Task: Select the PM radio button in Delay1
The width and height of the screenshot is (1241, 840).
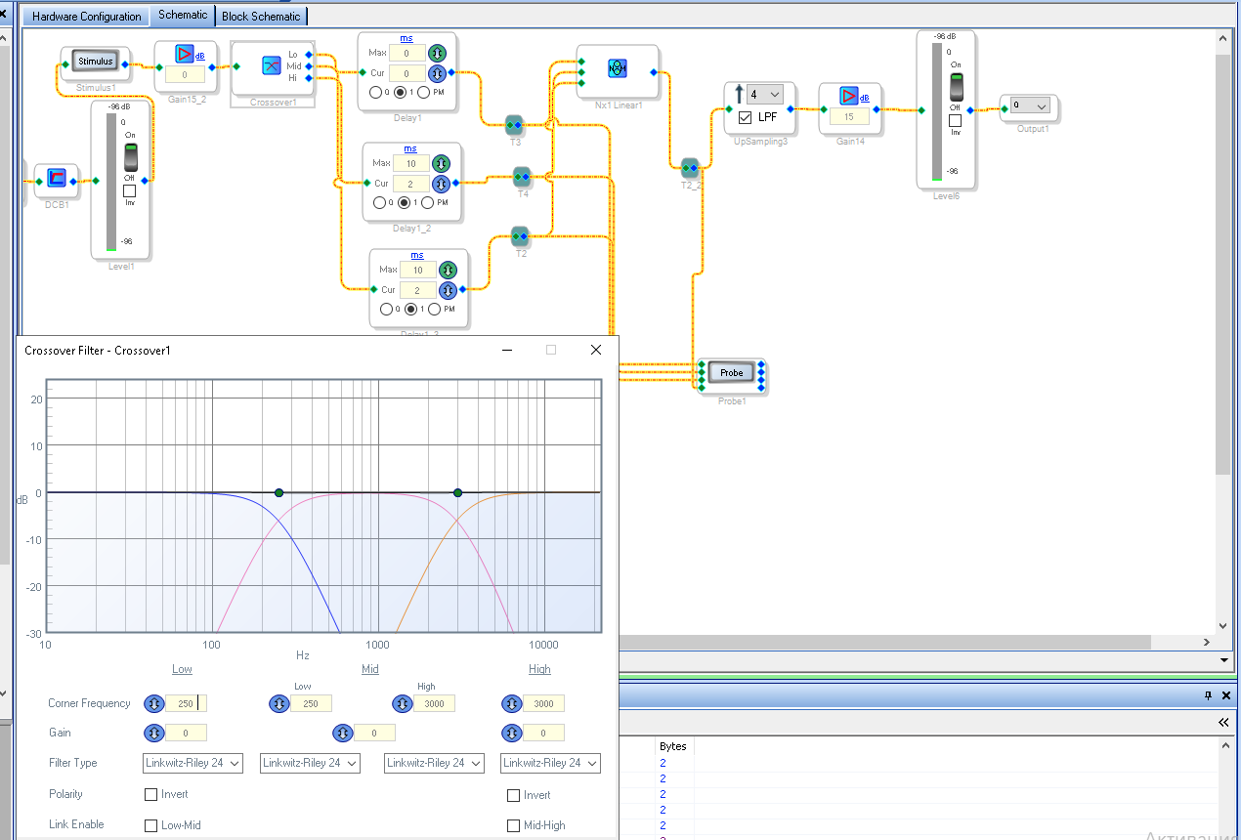Action: click(424, 93)
